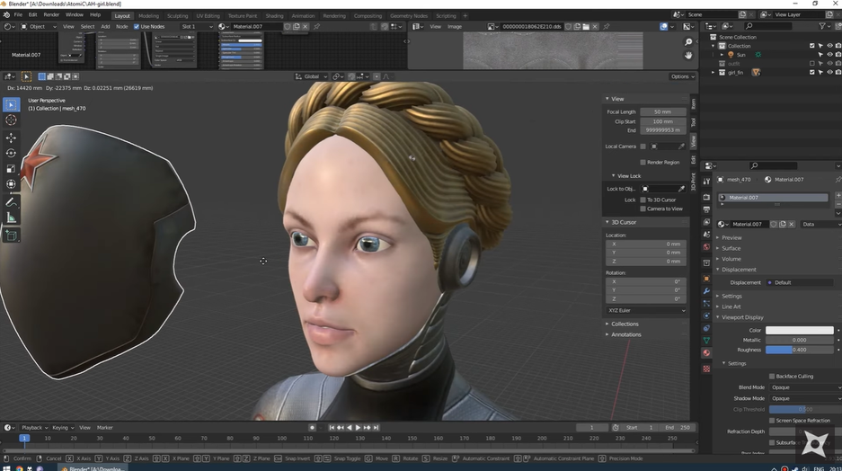842x471 pixels.
Task: Activate the Measure tool
Action: [x=11, y=218]
